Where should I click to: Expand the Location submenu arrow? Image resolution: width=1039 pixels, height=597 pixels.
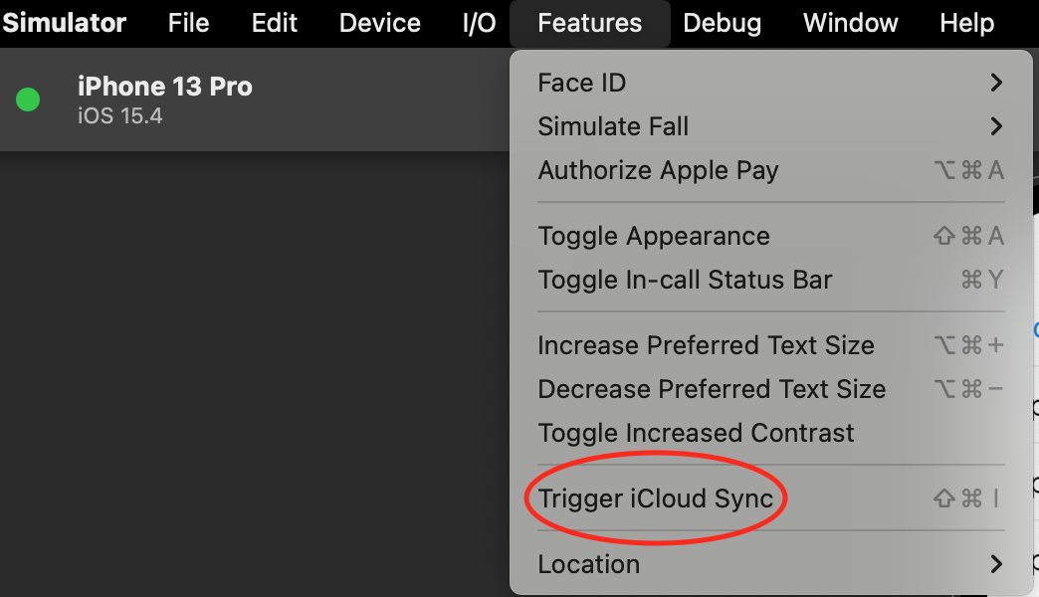(996, 565)
